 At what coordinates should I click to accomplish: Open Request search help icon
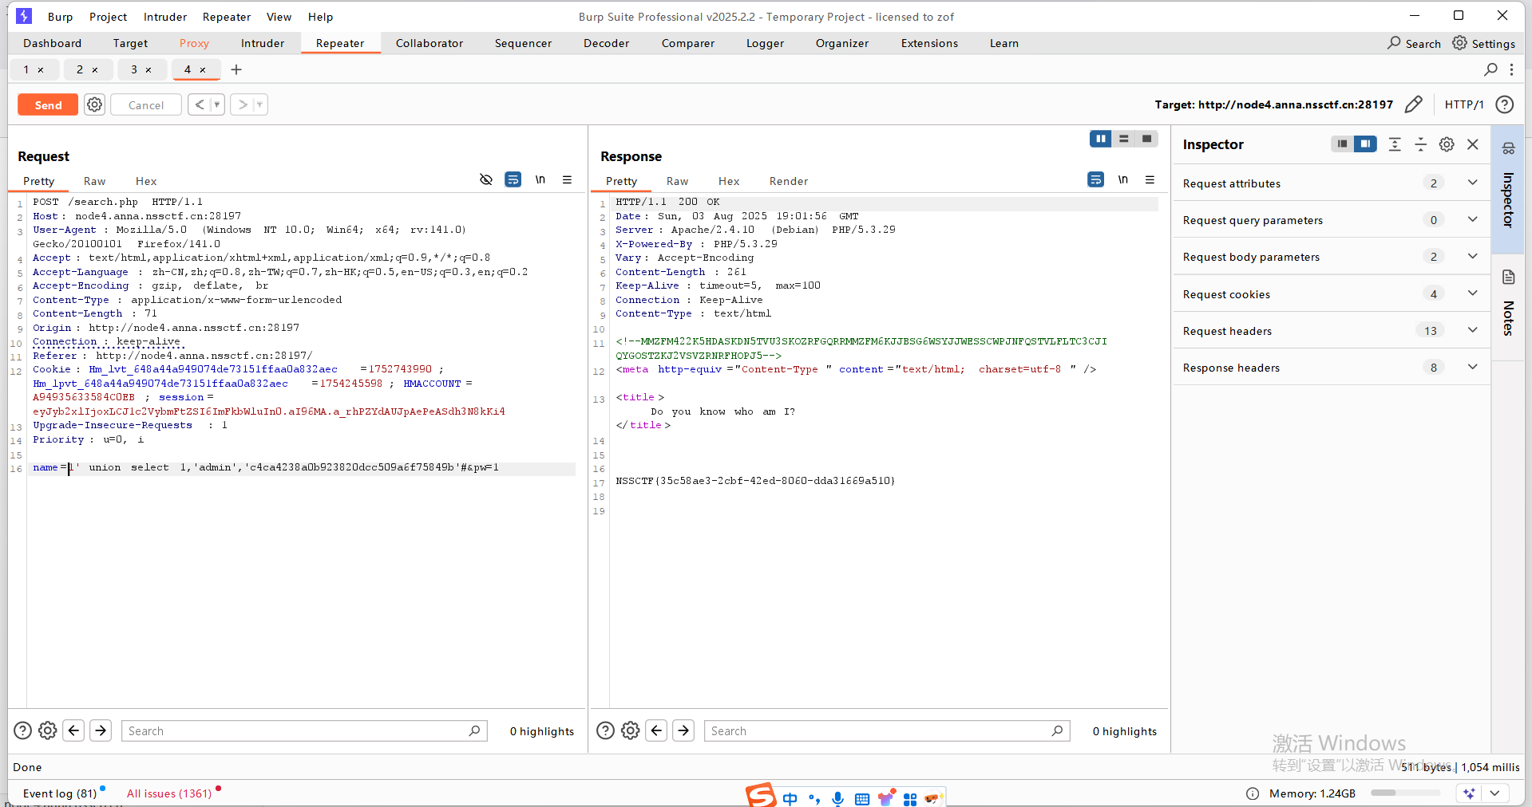(23, 730)
